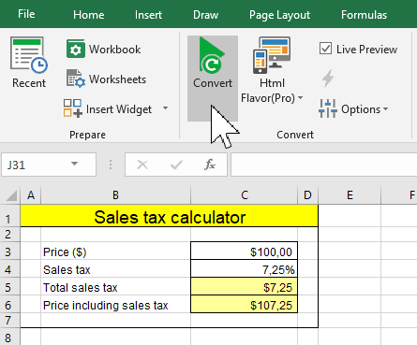Viewport: 417px width, 345px height.
Task: Expand the Html Flavor(Pro) dropdown arrow
Action: [x=300, y=98]
